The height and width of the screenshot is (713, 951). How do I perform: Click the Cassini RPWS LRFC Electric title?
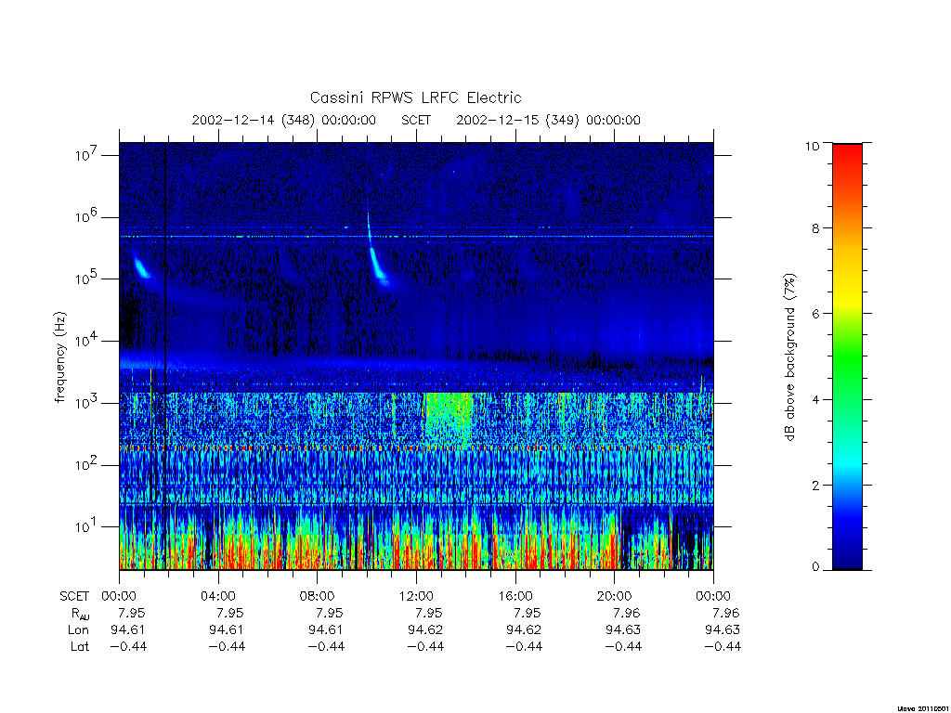(x=415, y=97)
